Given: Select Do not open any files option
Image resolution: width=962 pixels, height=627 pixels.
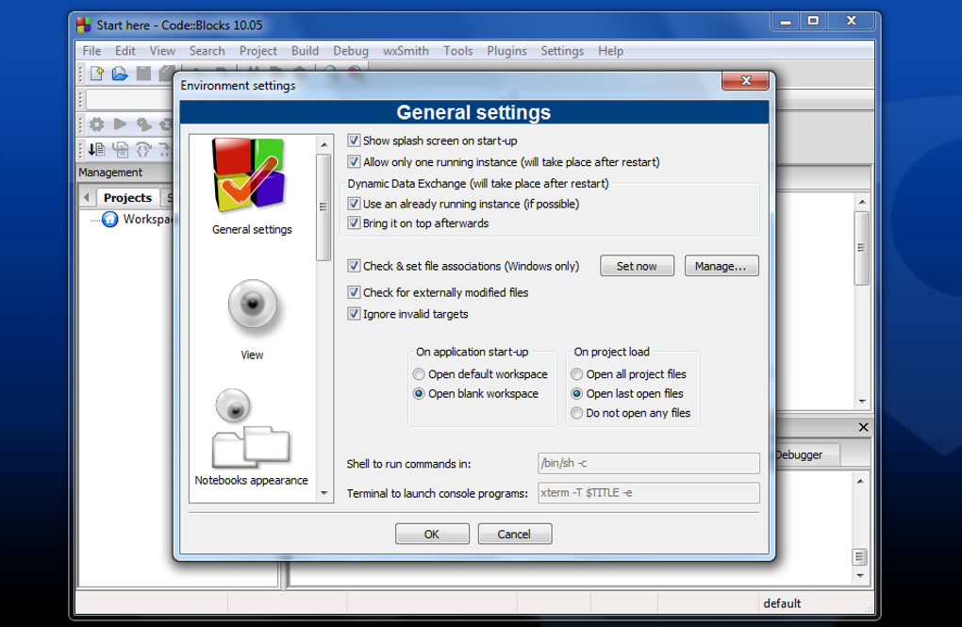Looking at the screenshot, I should tap(576, 414).
